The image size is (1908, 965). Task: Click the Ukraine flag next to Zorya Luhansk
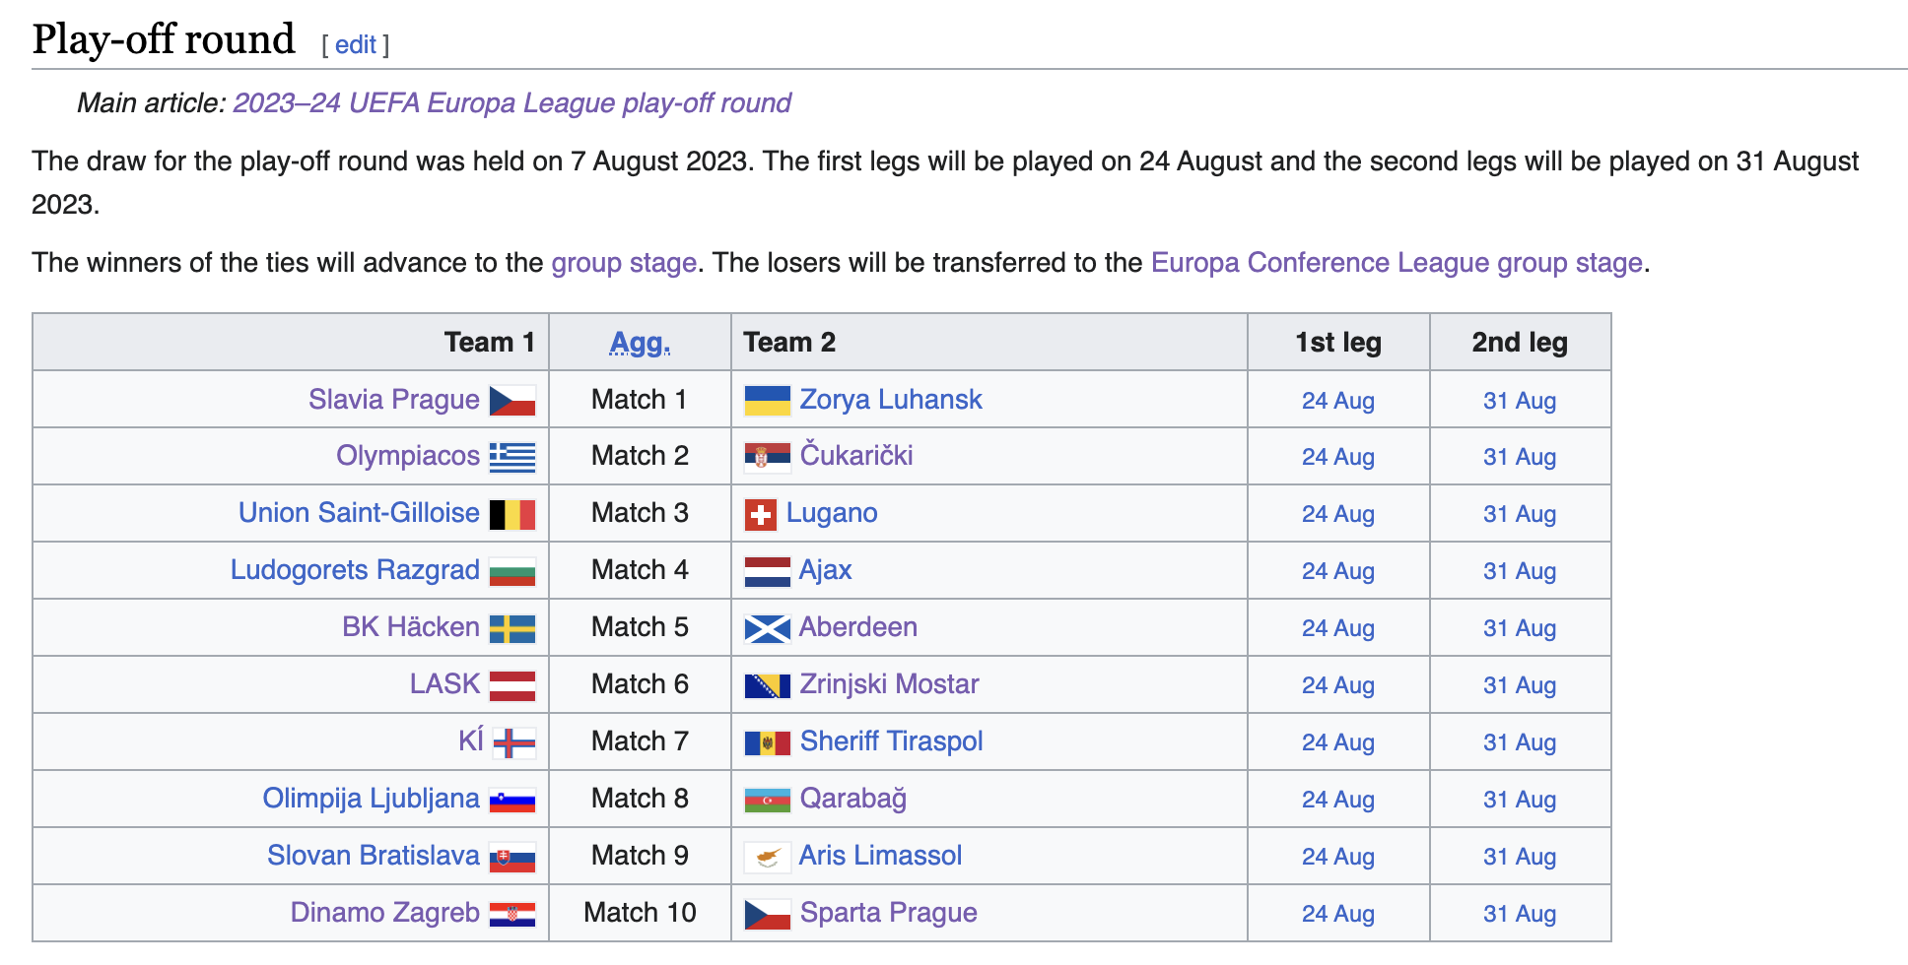point(768,401)
